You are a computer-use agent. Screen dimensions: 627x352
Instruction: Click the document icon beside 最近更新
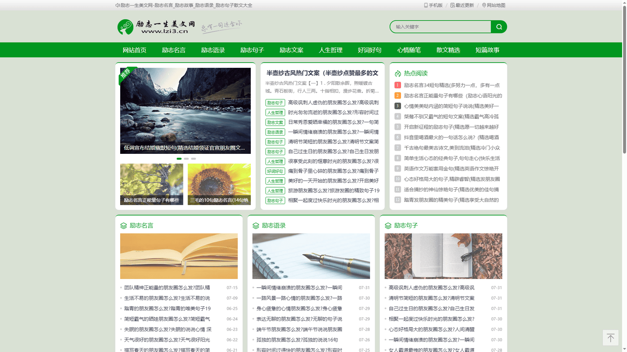point(452,5)
